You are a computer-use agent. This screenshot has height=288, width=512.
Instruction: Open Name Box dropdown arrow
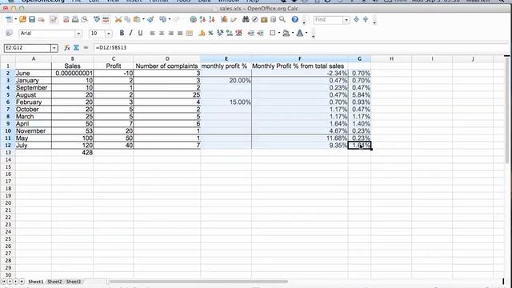(54, 48)
